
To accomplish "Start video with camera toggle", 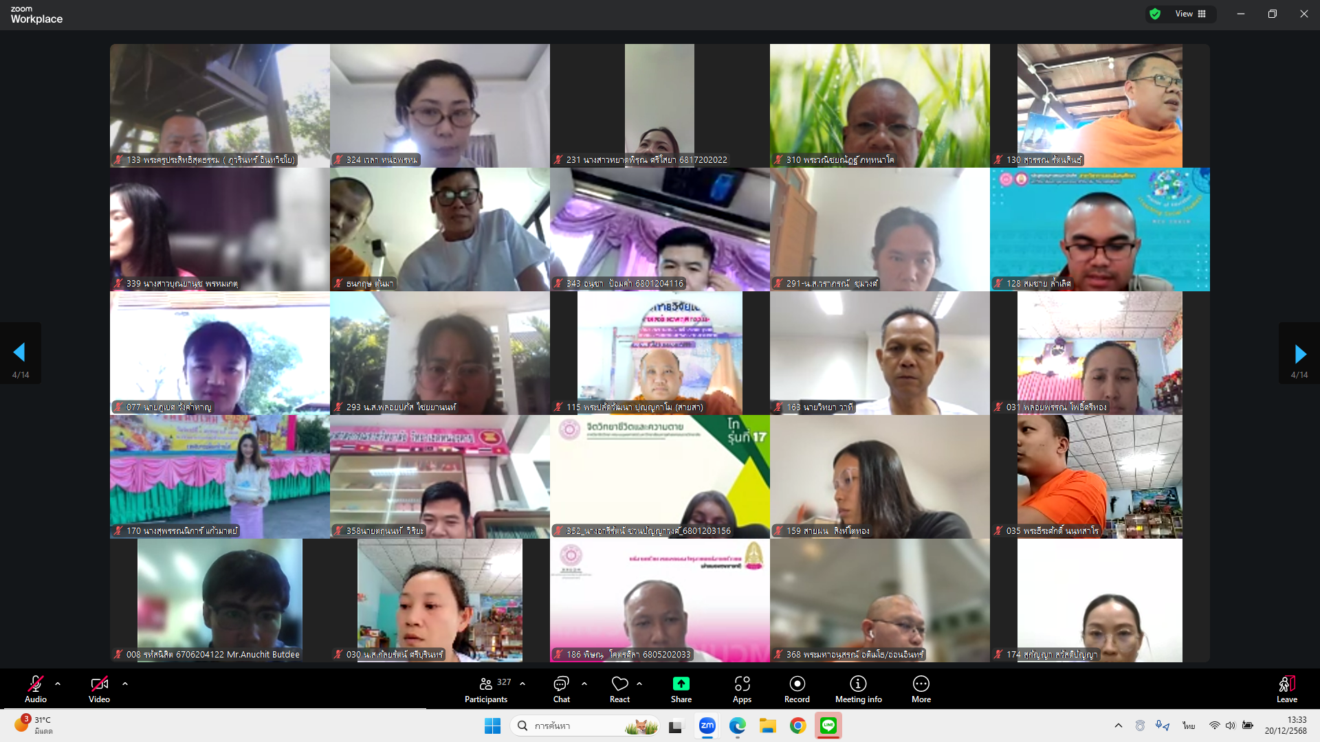I will point(99,684).
